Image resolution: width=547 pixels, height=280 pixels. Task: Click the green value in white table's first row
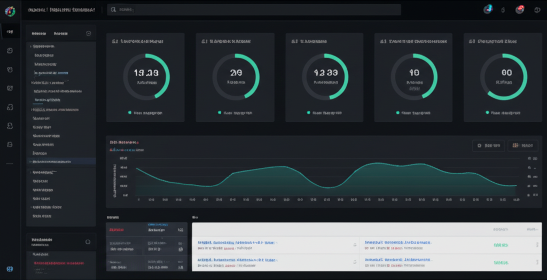point(501,245)
